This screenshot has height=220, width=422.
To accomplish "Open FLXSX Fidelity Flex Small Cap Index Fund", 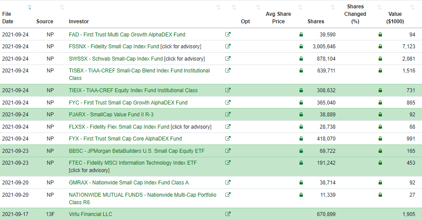I will click(119, 126).
